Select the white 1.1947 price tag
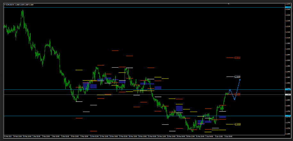The image size is (293, 141). (x=237, y=77)
